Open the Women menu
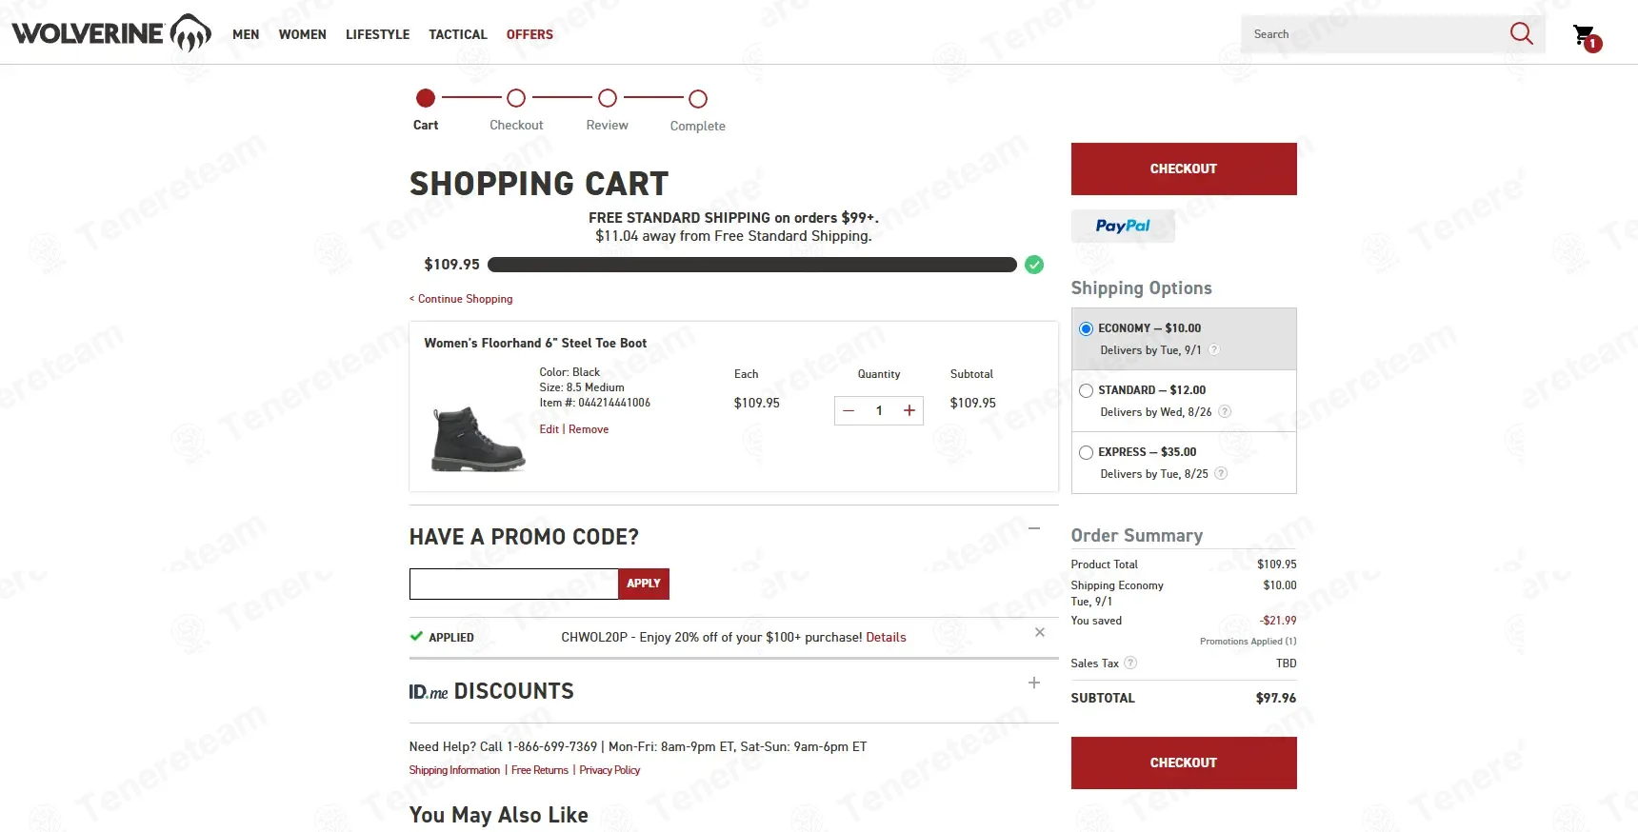Viewport: 1638px width, 832px height. pyautogui.click(x=303, y=34)
